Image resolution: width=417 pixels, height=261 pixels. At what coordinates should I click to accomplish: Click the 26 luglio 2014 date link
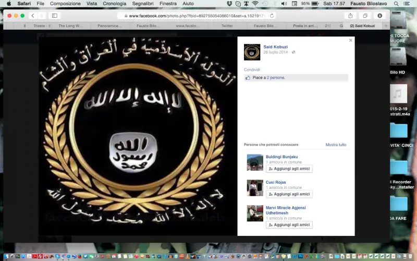[276, 52]
